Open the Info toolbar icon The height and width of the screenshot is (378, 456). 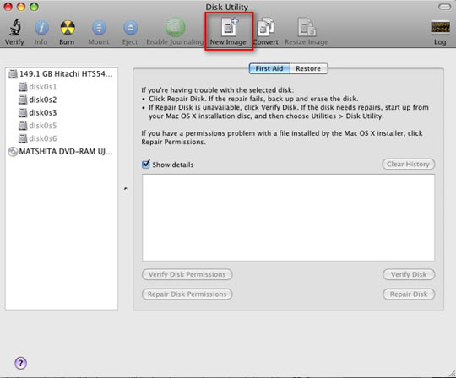[41, 28]
